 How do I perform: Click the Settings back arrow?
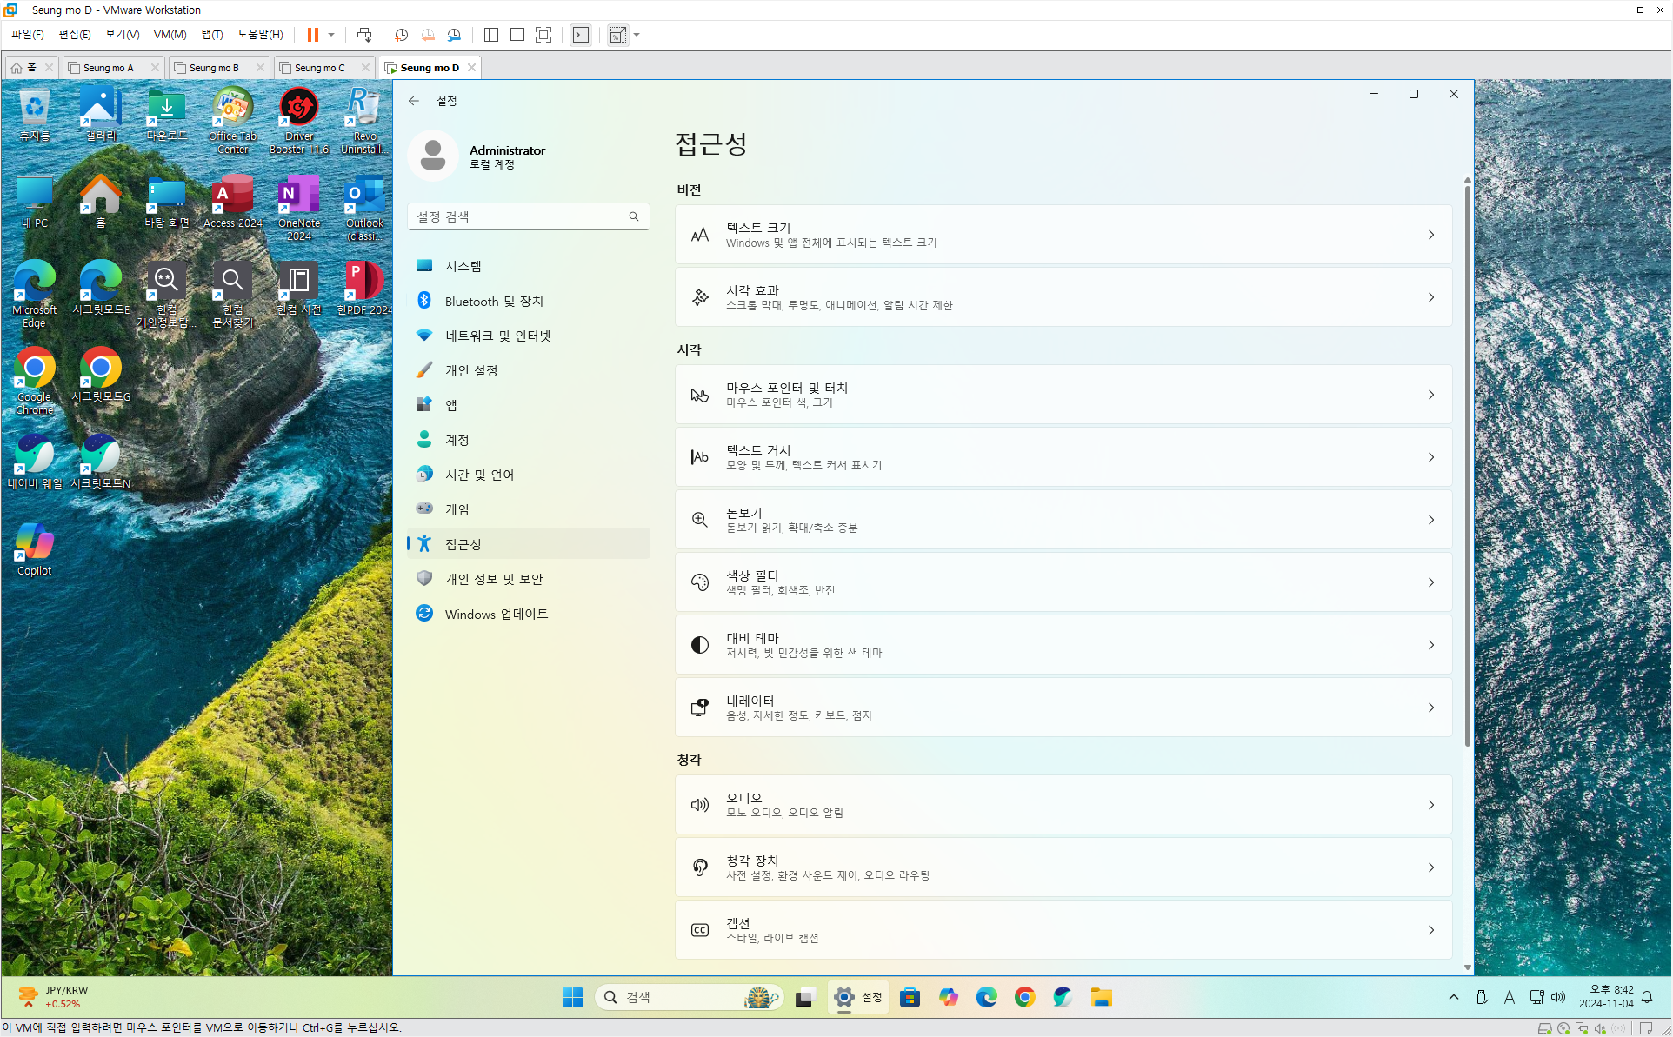tap(414, 101)
